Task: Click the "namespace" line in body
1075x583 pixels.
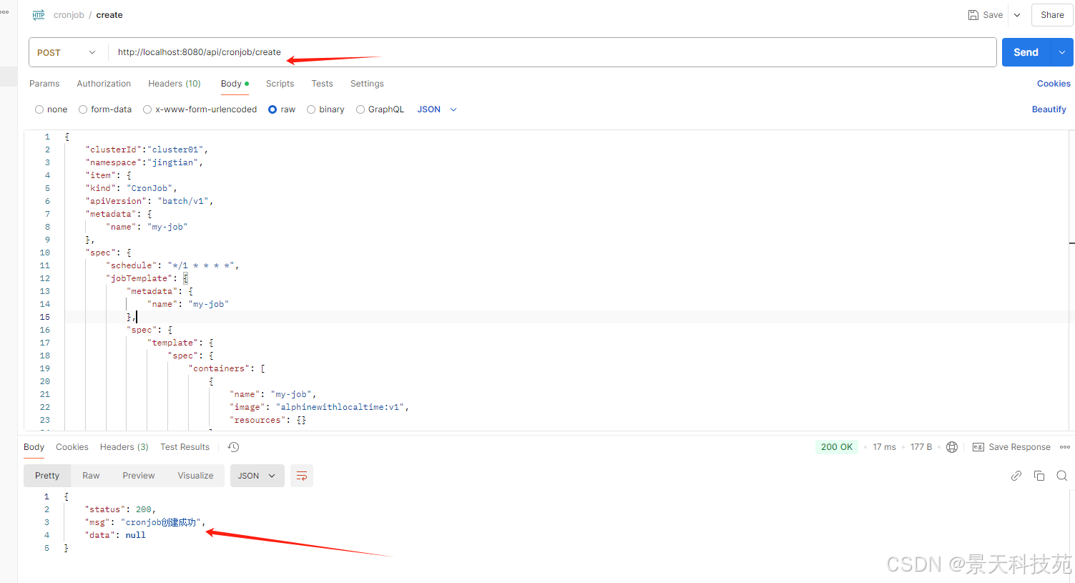Action: point(144,162)
